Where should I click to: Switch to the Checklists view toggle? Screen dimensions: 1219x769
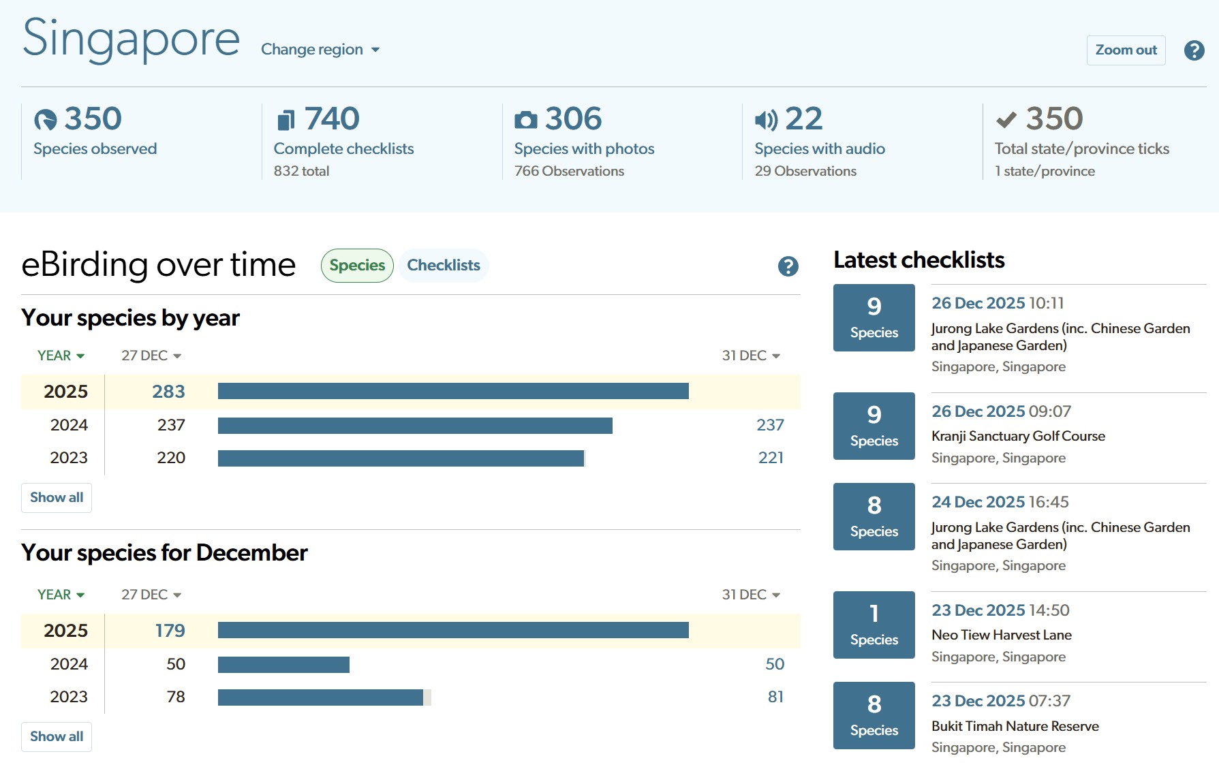[444, 266]
